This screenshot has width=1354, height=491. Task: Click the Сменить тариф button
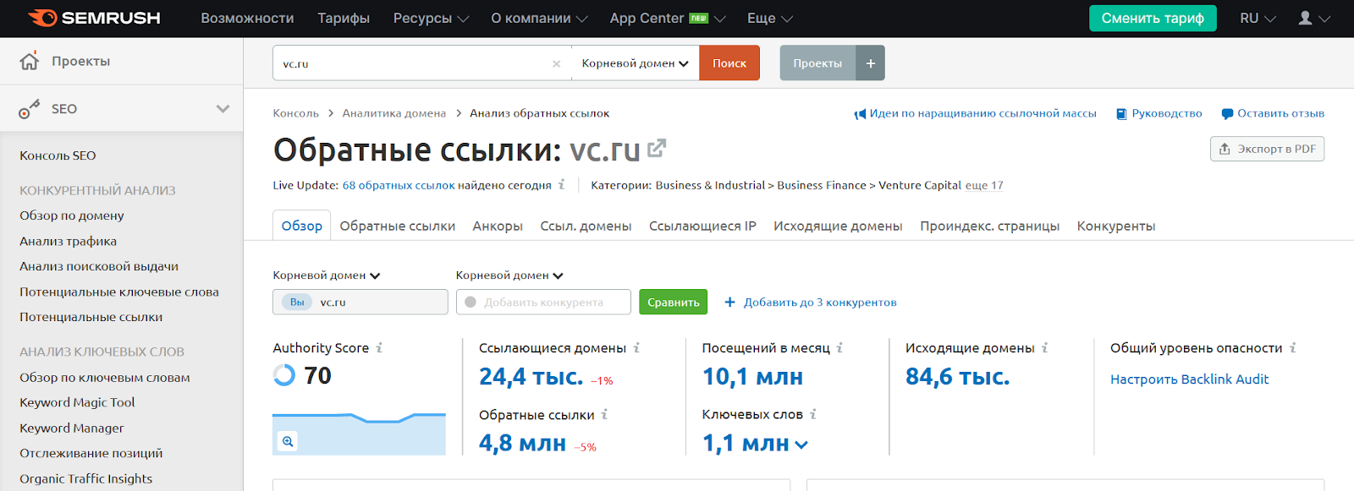point(1153,18)
